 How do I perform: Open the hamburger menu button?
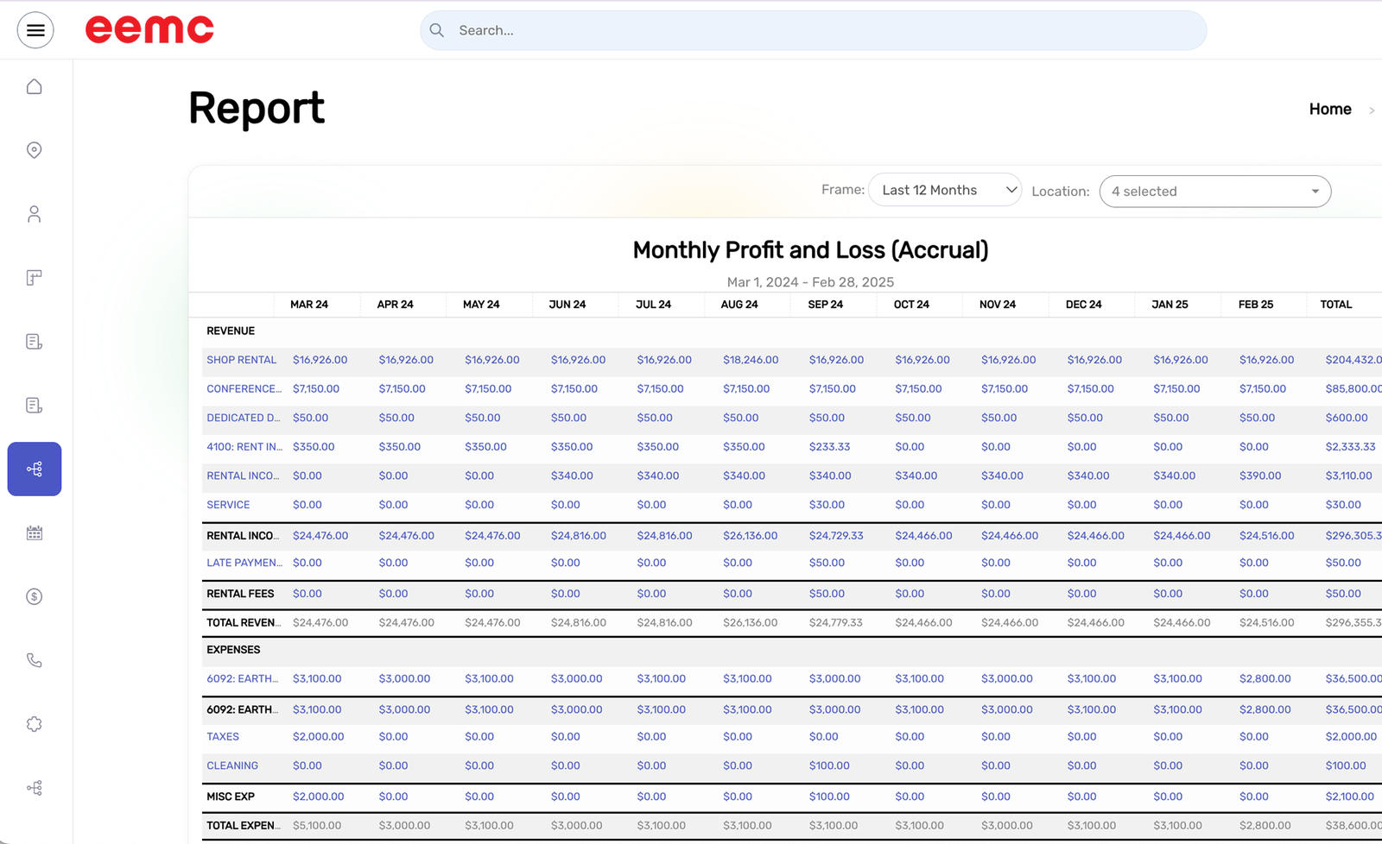35,30
